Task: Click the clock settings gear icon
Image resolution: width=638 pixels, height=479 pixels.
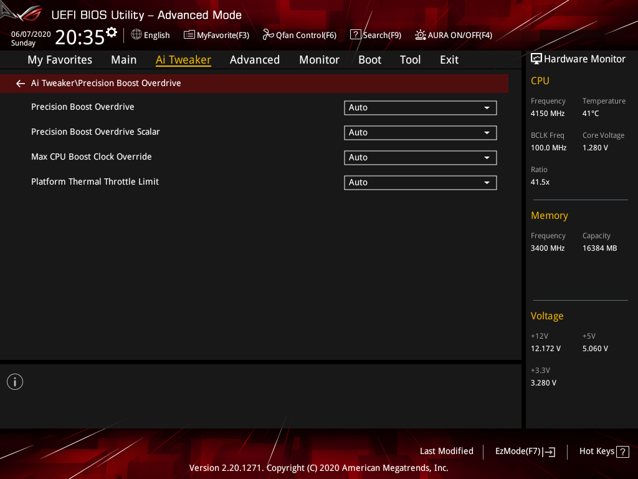Action: (x=111, y=32)
